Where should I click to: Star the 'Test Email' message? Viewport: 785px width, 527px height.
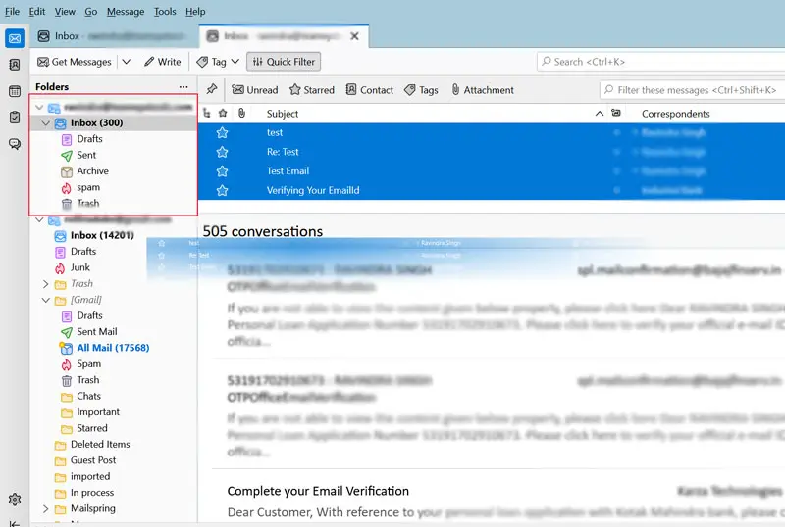coord(223,171)
